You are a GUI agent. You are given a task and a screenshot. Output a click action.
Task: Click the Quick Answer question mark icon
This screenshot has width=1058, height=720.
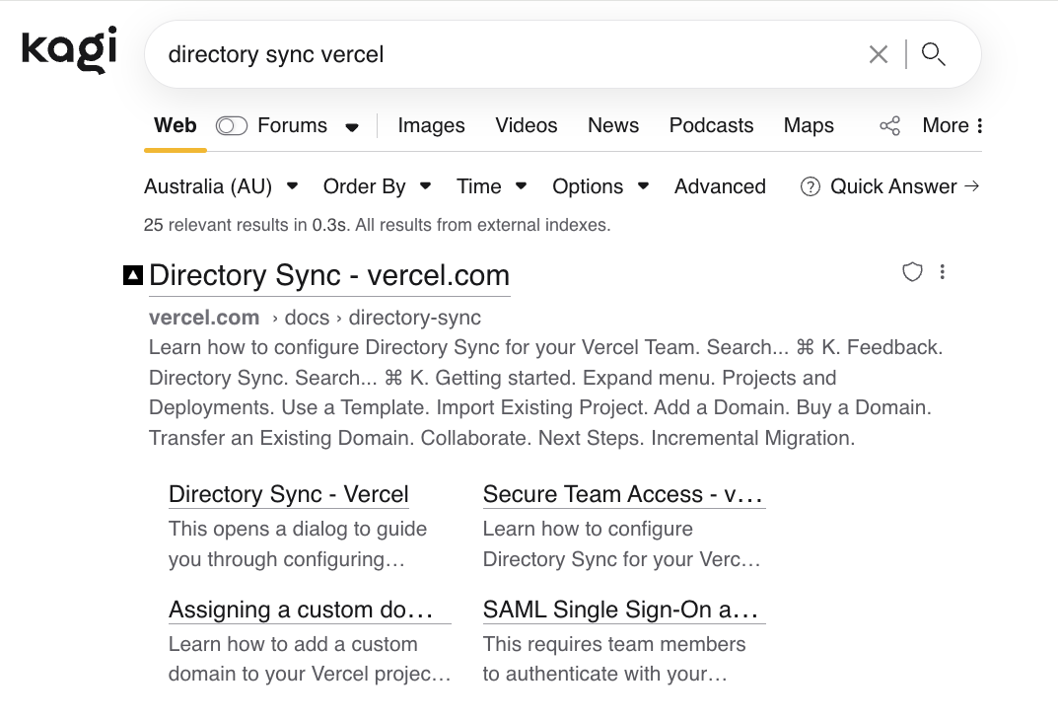(811, 187)
